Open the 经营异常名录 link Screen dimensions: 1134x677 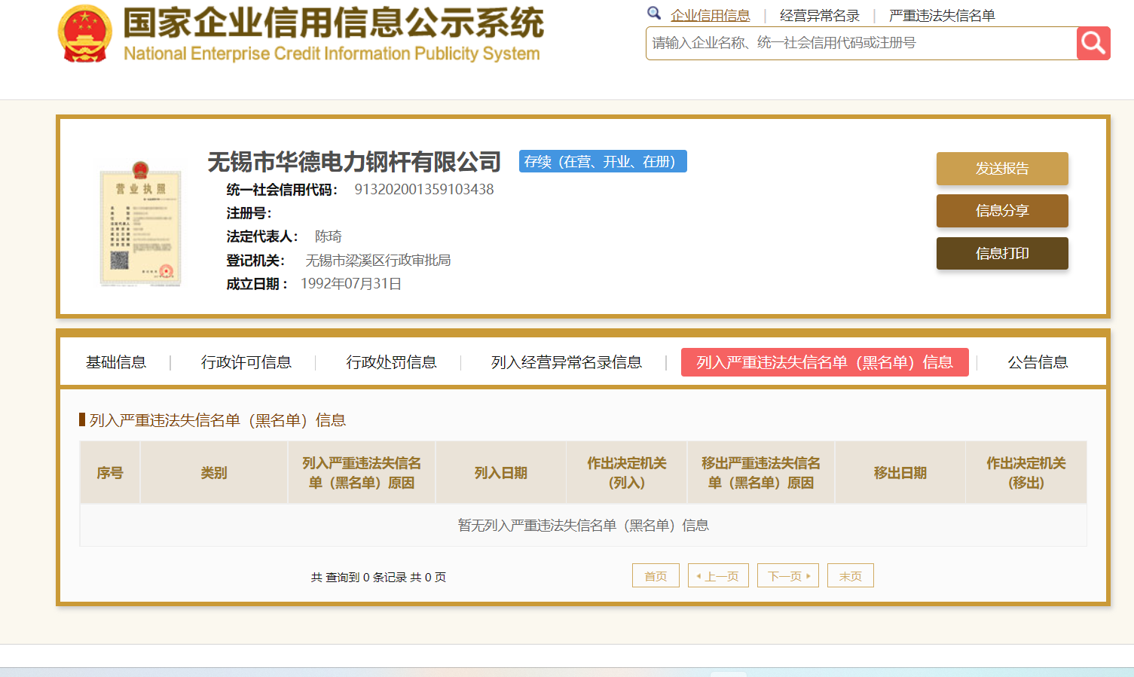tap(820, 15)
